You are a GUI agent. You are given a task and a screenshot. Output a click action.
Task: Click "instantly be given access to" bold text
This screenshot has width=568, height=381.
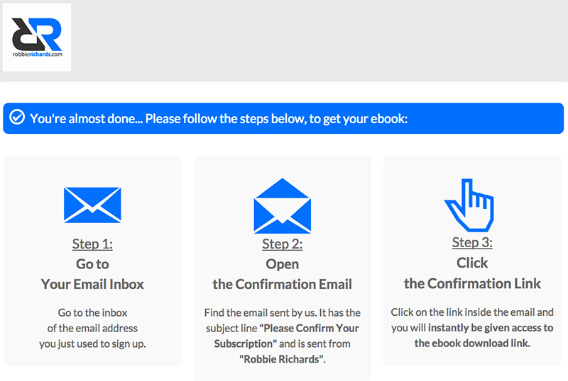click(x=491, y=327)
